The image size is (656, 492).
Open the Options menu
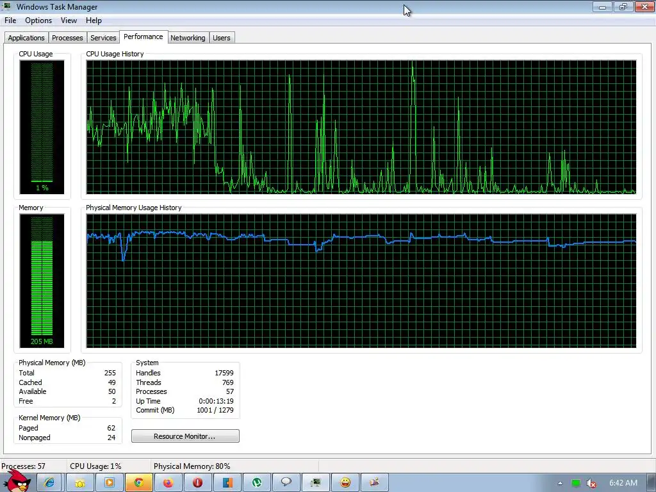38,20
